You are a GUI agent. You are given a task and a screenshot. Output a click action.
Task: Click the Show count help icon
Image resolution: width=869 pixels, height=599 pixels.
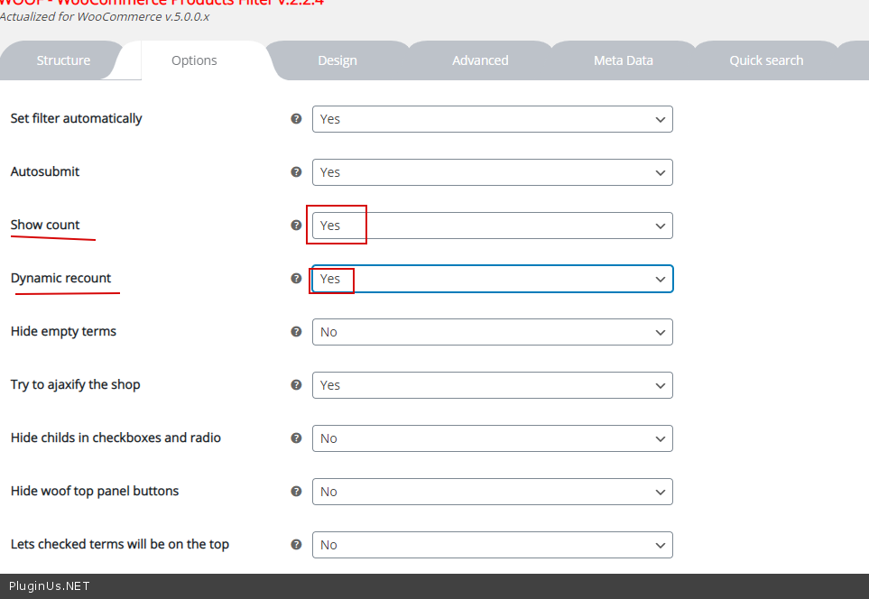[x=296, y=225]
